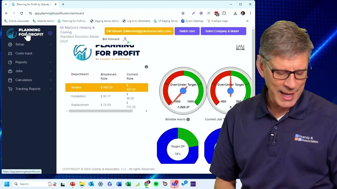The width and height of the screenshot is (337, 189).
Task: Click the Bill Kinnard email button
Action: (x=139, y=31)
